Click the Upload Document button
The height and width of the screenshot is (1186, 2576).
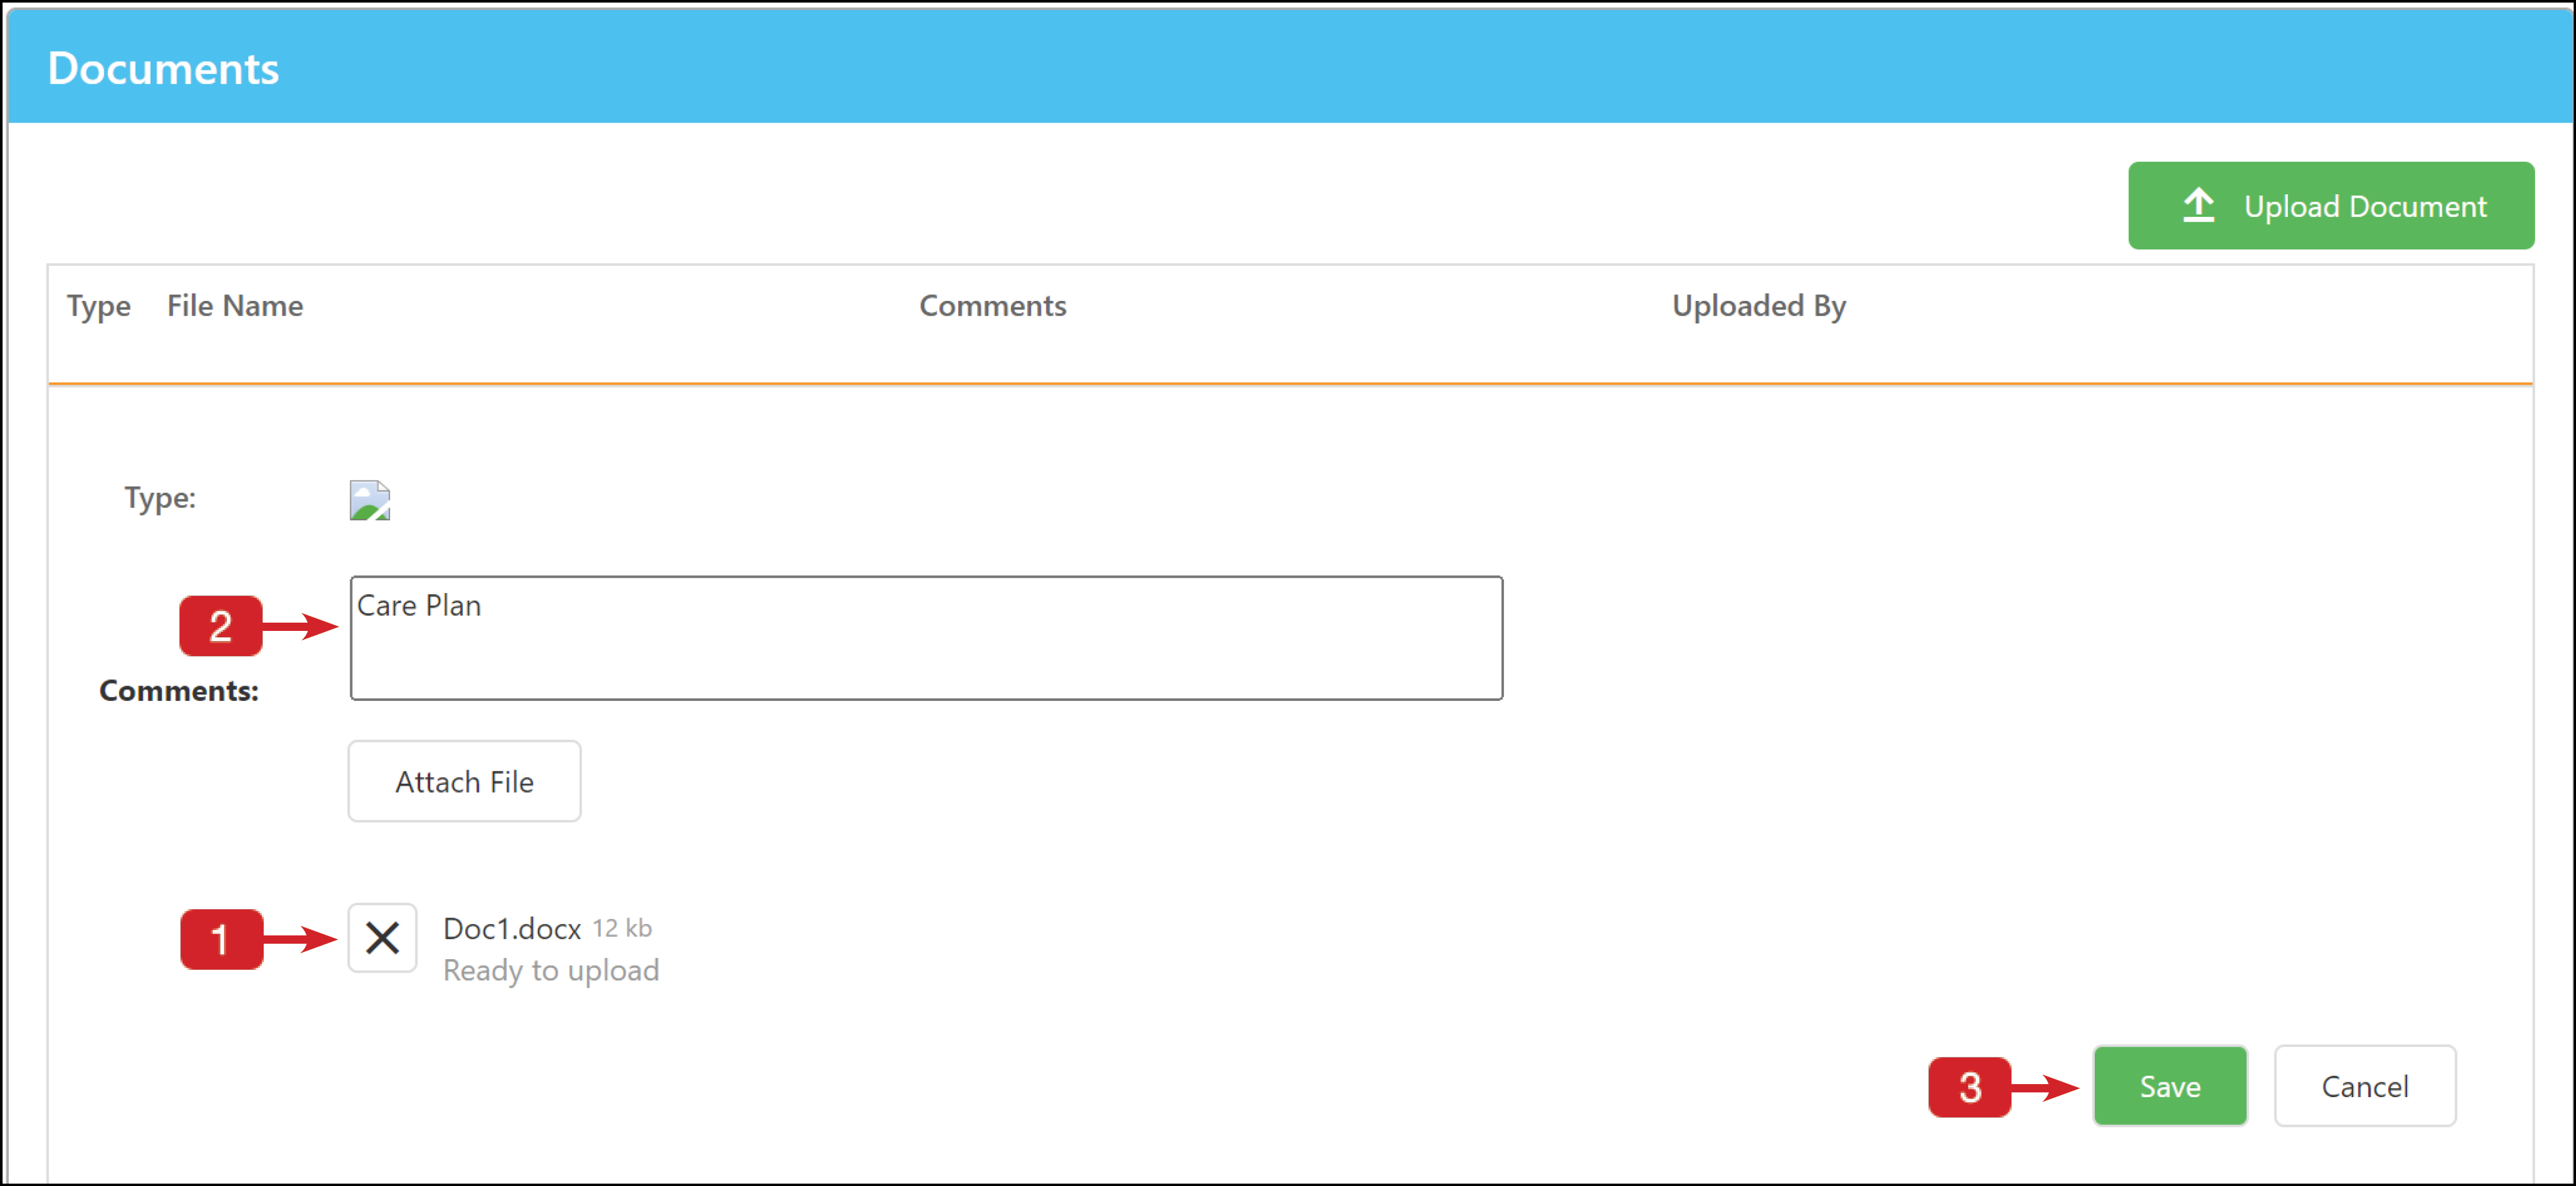(x=2330, y=205)
